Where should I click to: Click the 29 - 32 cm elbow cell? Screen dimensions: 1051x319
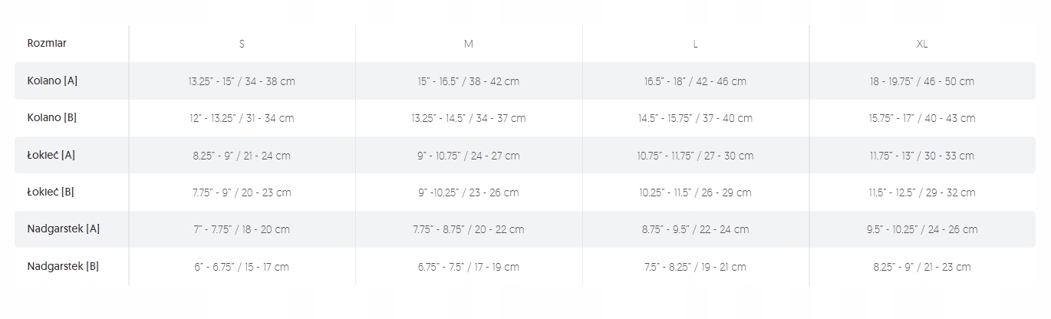pyautogui.click(x=922, y=192)
